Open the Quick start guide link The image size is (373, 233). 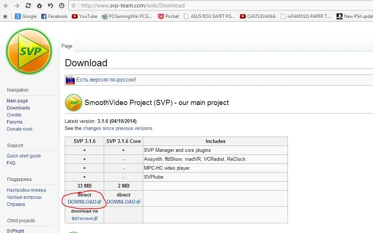[23, 156]
